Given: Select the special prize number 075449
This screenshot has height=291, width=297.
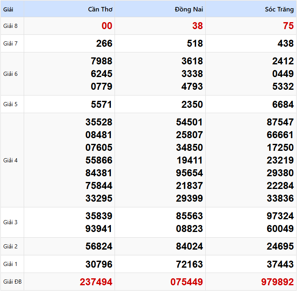Looking at the screenshot, I should (187, 282).
